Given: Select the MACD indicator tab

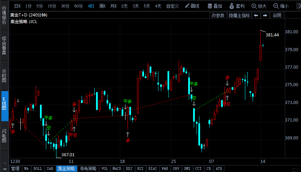Looking at the screenshot, I should pyautogui.click(x=117, y=168).
